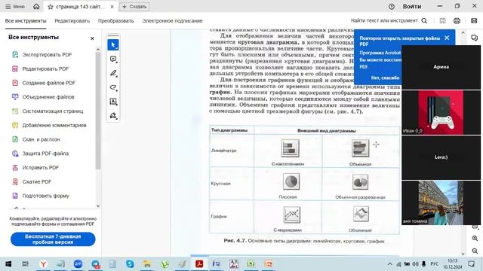Choose the Add comment tool in quick toolbar
Screen dimensions: 483x271
click(x=113, y=59)
